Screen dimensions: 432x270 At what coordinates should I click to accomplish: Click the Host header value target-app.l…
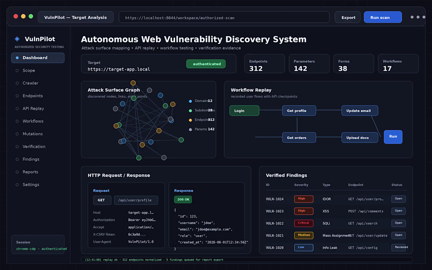tap(141, 212)
